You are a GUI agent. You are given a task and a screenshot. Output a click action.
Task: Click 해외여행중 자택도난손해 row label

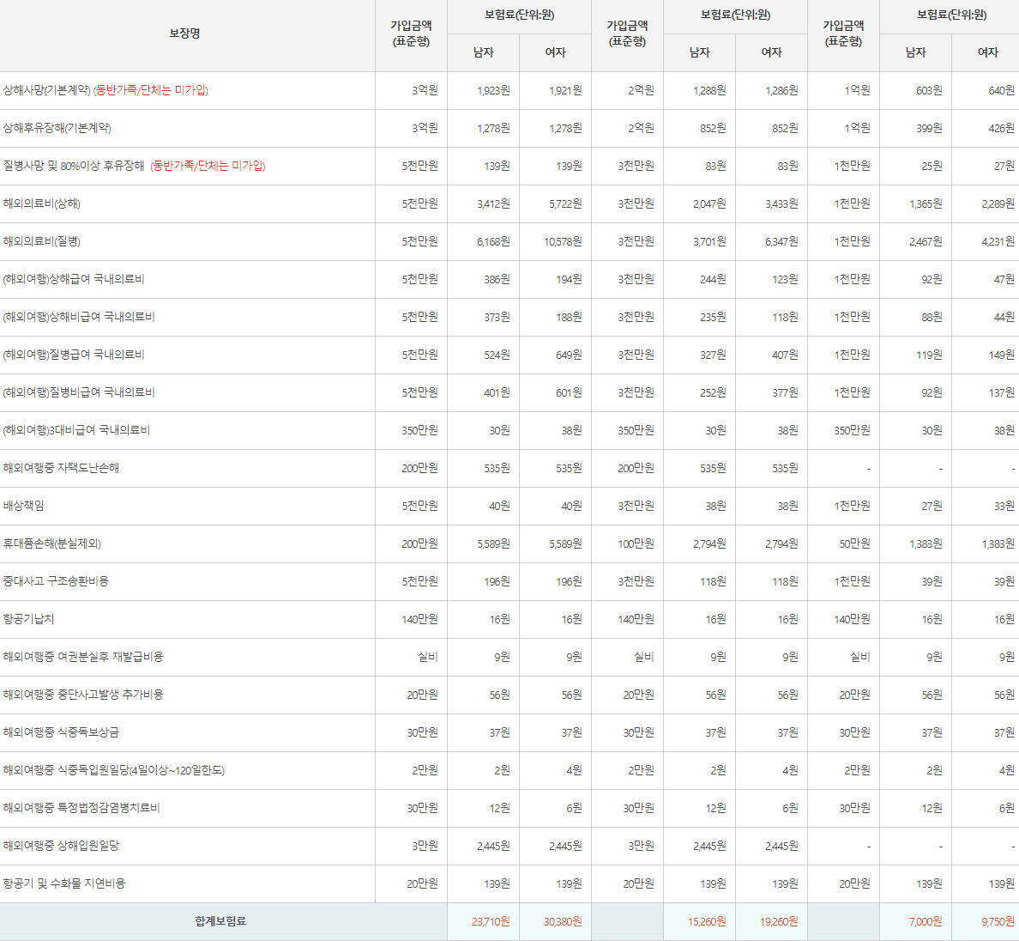point(61,468)
